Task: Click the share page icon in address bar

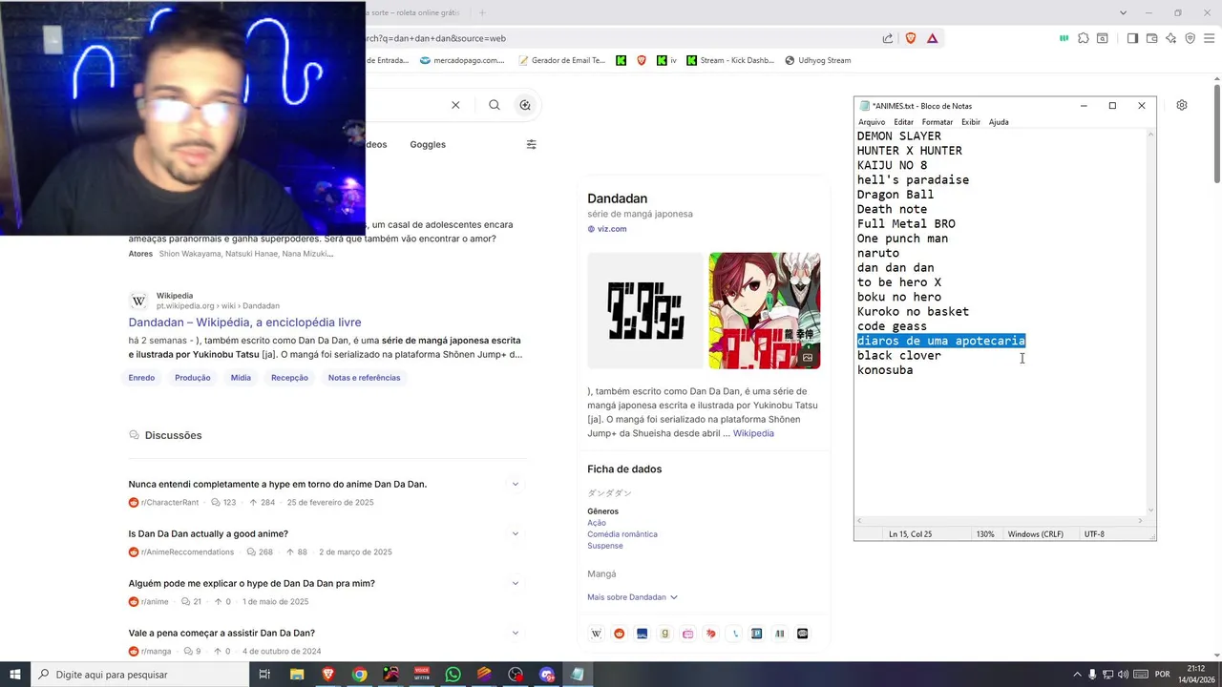Action: 888,38
